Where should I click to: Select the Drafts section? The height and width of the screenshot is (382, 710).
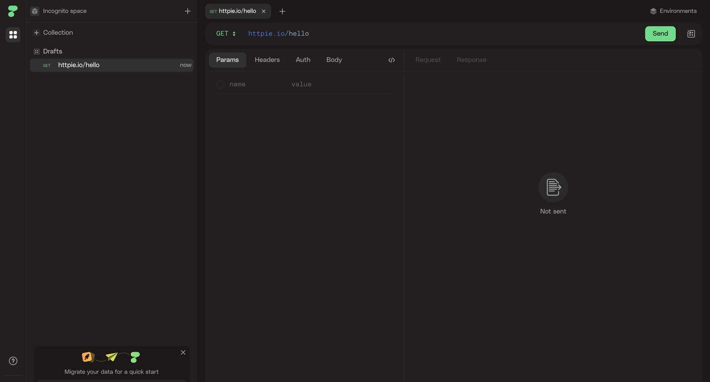(x=48, y=51)
